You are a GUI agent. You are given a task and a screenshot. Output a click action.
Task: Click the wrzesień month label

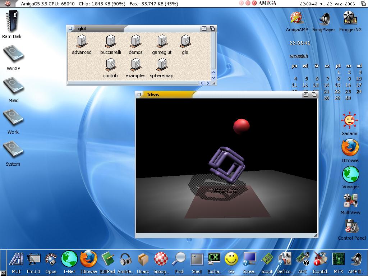[299, 56]
